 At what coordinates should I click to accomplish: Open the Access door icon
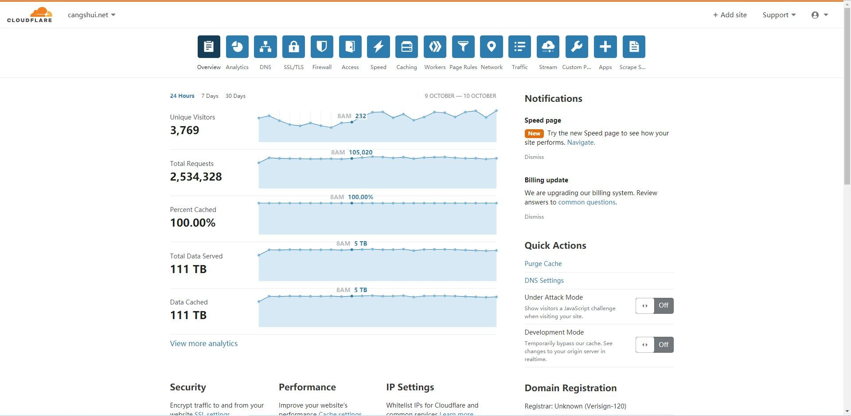(350, 46)
